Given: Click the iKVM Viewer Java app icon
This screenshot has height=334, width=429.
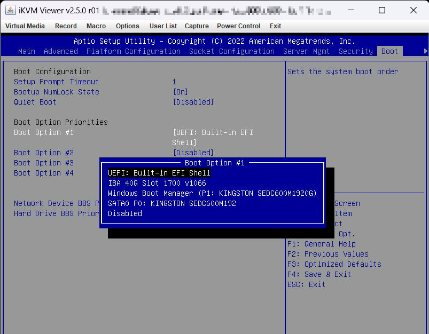Looking at the screenshot, I should [10, 10].
